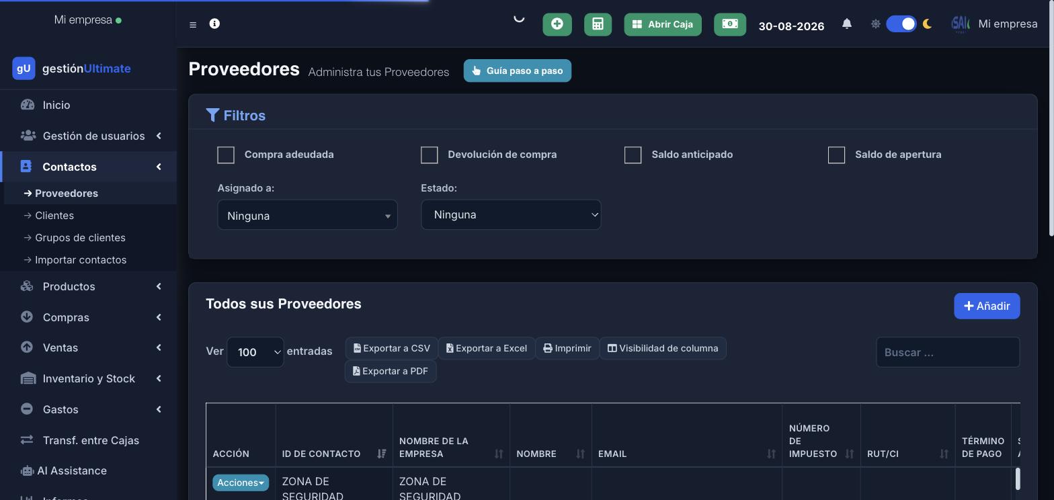
Task: Click the Productos cubes icon
Action: point(27,286)
